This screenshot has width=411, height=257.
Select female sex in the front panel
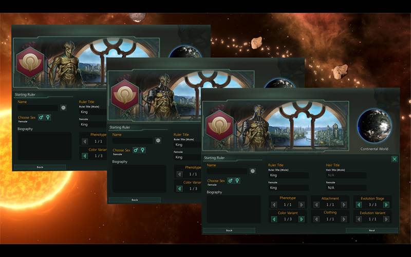click(x=237, y=180)
